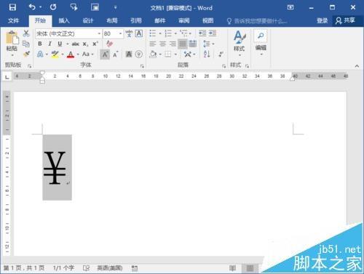The height and width of the screenshot is (274, 364).
Task: Toggle show paragraph marks
Action: click(221, 54)
